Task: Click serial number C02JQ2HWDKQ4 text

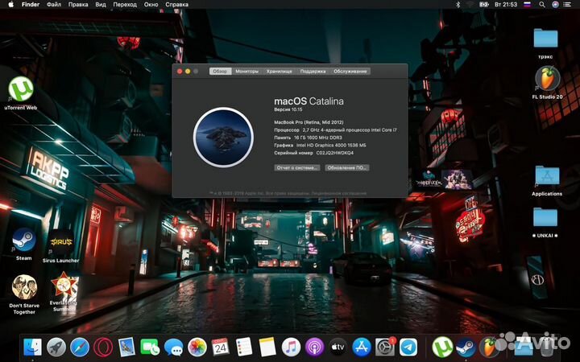Action: tap(335, 153)
